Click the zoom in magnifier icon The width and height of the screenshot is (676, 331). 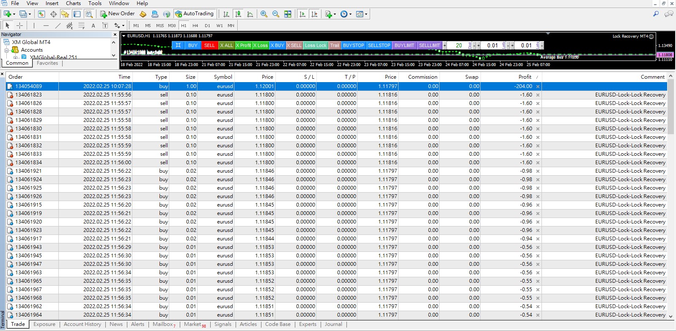coord(264,14)
